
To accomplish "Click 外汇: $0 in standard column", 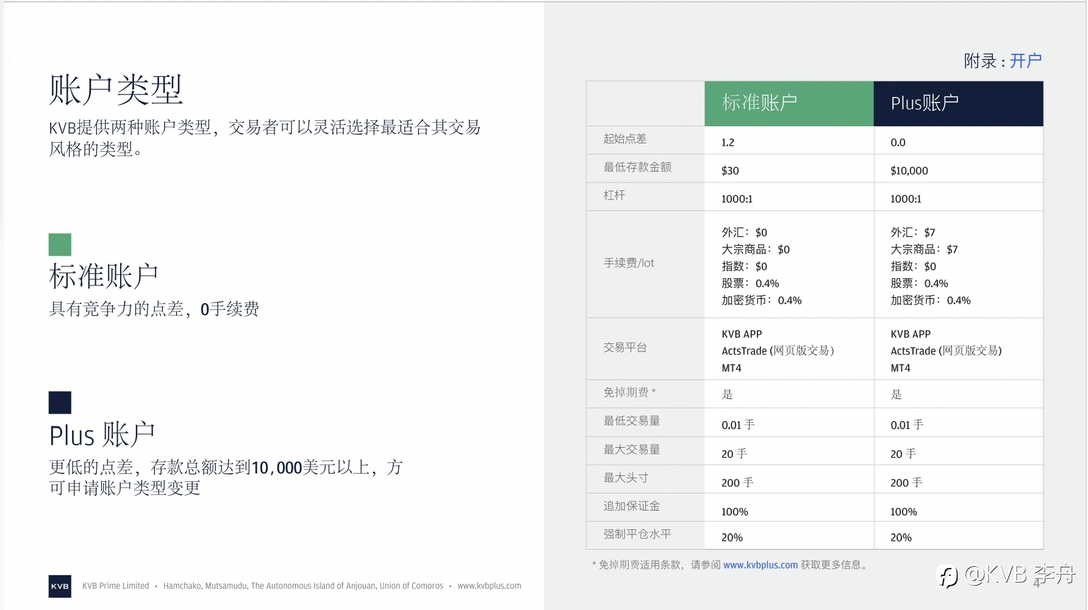I will tap(744, 232).
